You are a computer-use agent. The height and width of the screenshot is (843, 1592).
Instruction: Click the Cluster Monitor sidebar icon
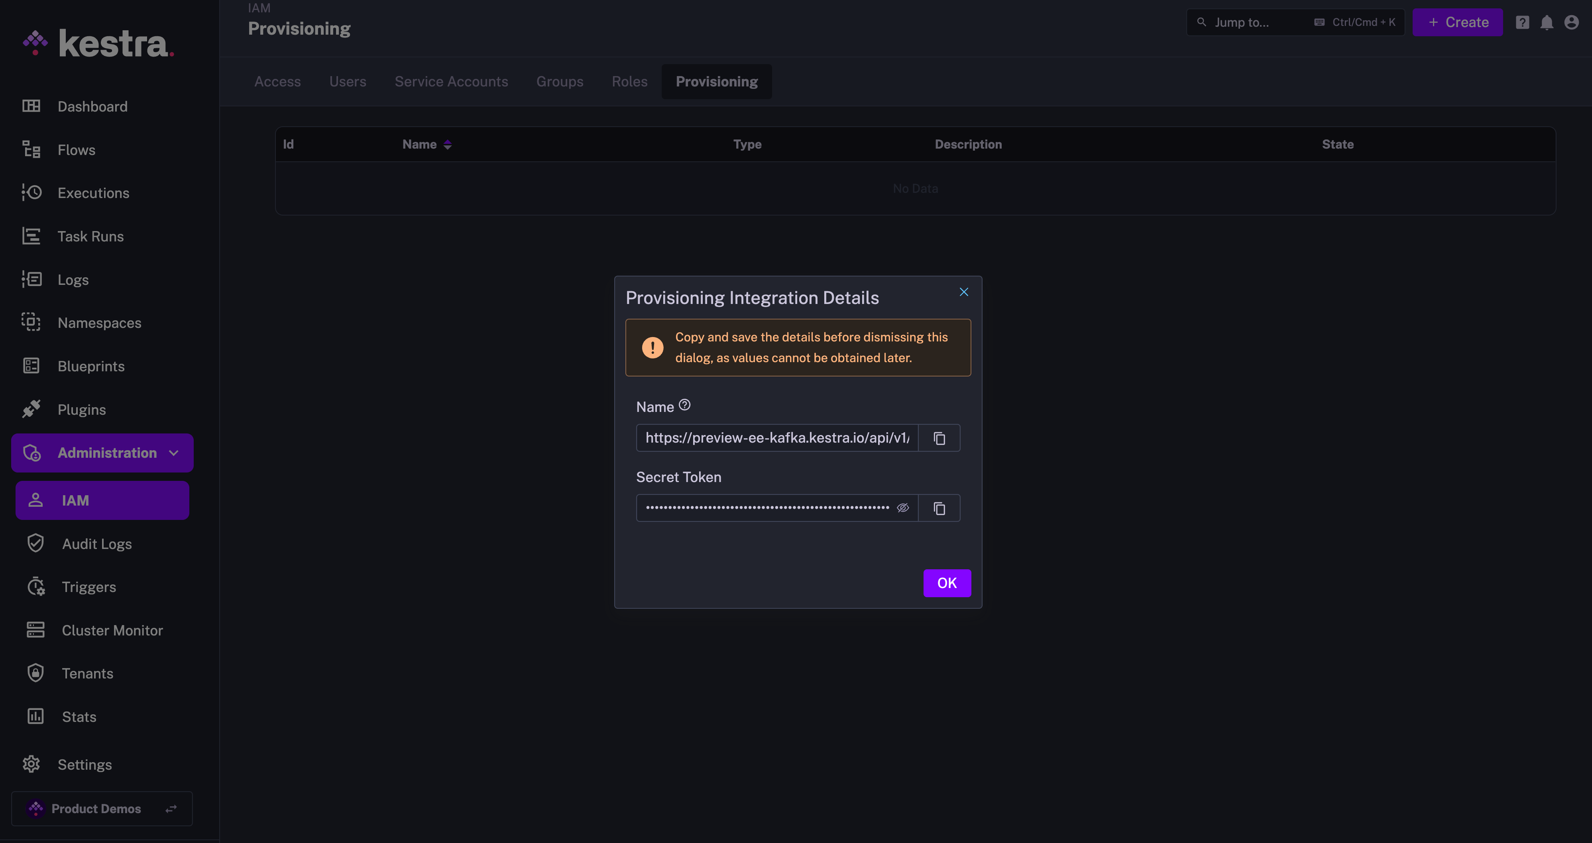click(x=35, y=630)
